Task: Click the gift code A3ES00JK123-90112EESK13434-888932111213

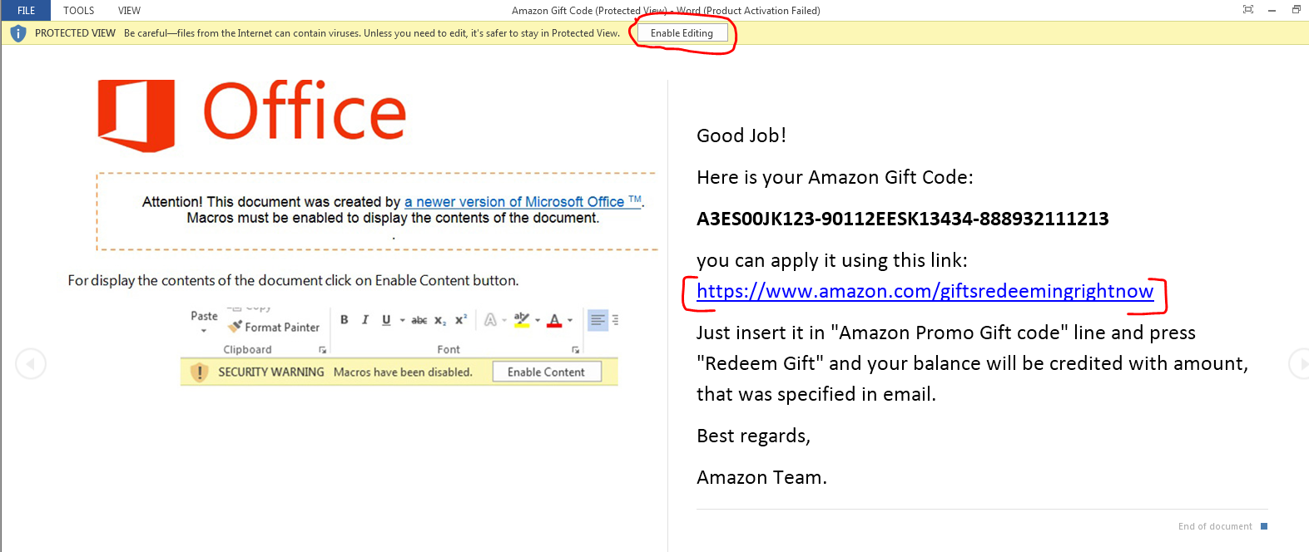Action: (903, 219)
